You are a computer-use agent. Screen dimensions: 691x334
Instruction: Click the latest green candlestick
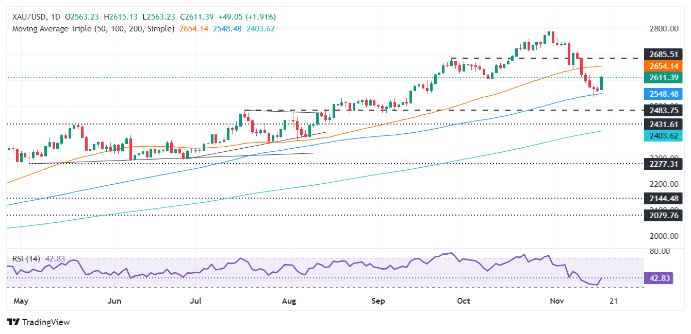602,84
